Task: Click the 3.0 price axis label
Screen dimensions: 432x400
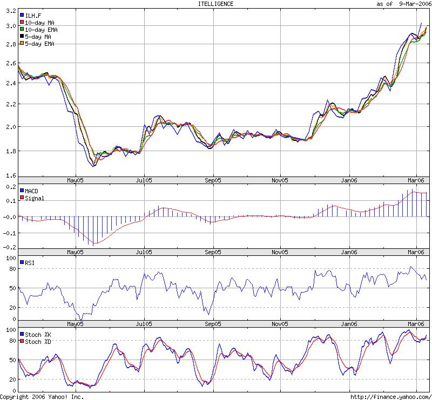Action: 9,26
